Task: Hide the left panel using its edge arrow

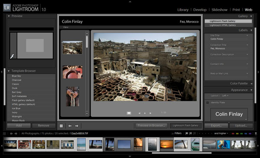Action: (2, 72)
